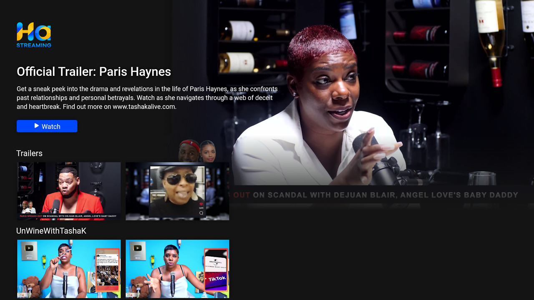Click the Official Trailer: Paris Haynes title
The image size is (534, 300).
pos(93,71)
